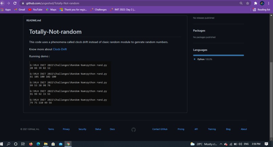Open the Maps bookmark
The width and height of the screenshot is (273, 147).
[x=51, y=10]
